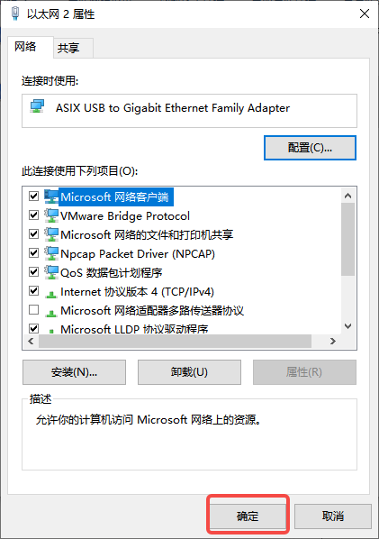Viewport: 379px width, 539px height.
Task: Select the VMware Bridge Protocol icon
Action: (51, 215)
